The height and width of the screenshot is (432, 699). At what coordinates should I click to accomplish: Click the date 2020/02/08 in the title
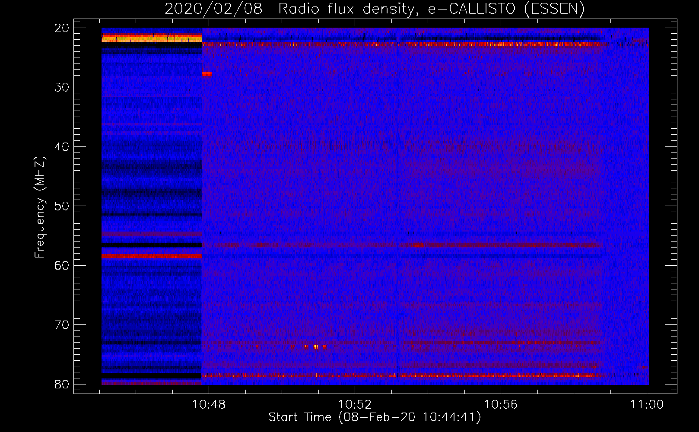(x=213, y=9)
